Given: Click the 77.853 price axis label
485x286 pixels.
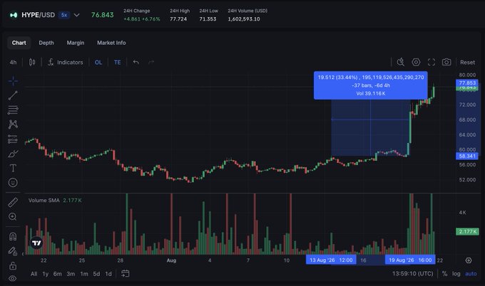Looking at the screenshot, I should pyautogui.click(x=467, y=83).
